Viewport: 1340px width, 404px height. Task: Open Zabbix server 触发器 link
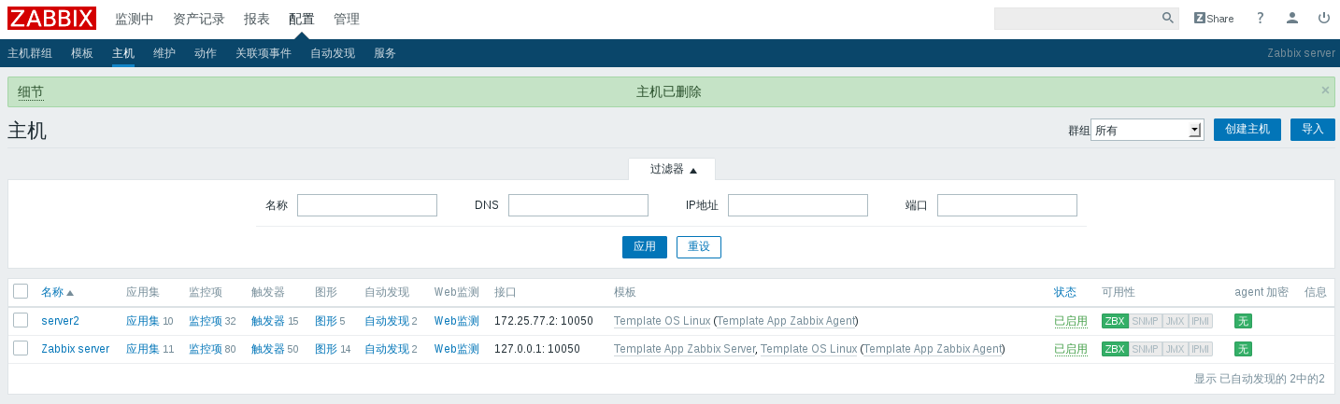[x=268, y=349]
